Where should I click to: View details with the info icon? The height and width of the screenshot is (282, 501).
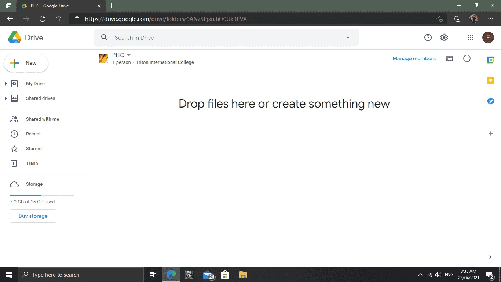pyautogui.click(x=467, y=58)
